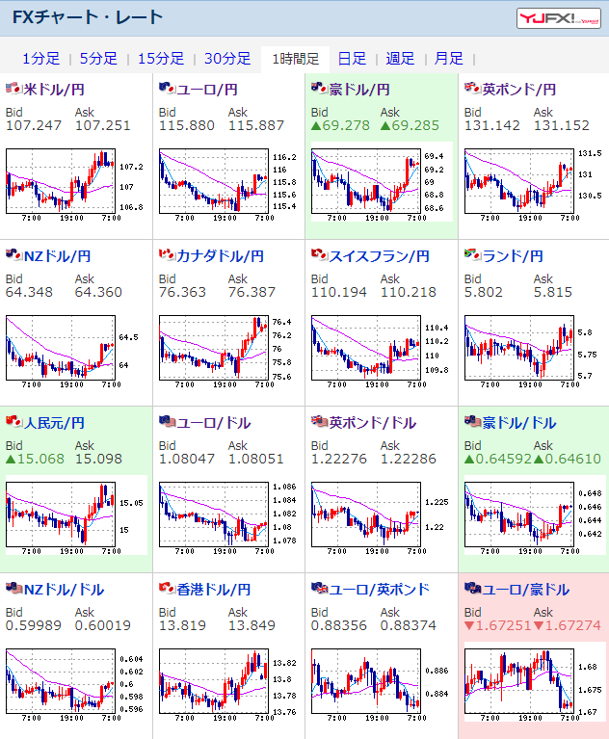Click the South Africa flag icon beside ランド/円
Screen dimensions: 609x739
(x=472, y=255)
